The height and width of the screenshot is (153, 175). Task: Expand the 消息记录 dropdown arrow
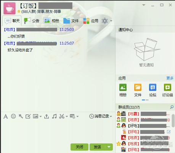111,116
